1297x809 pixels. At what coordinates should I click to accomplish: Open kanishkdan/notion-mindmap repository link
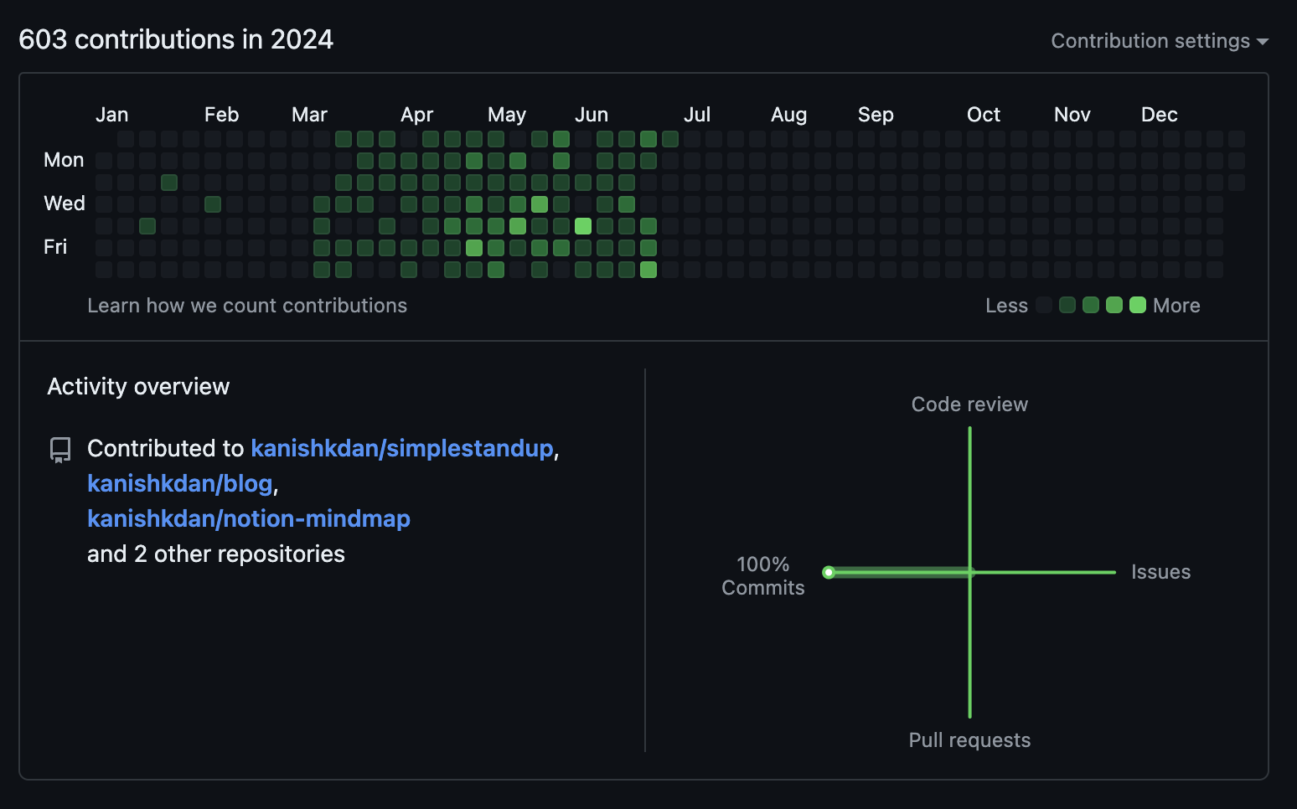pos(249,519)
